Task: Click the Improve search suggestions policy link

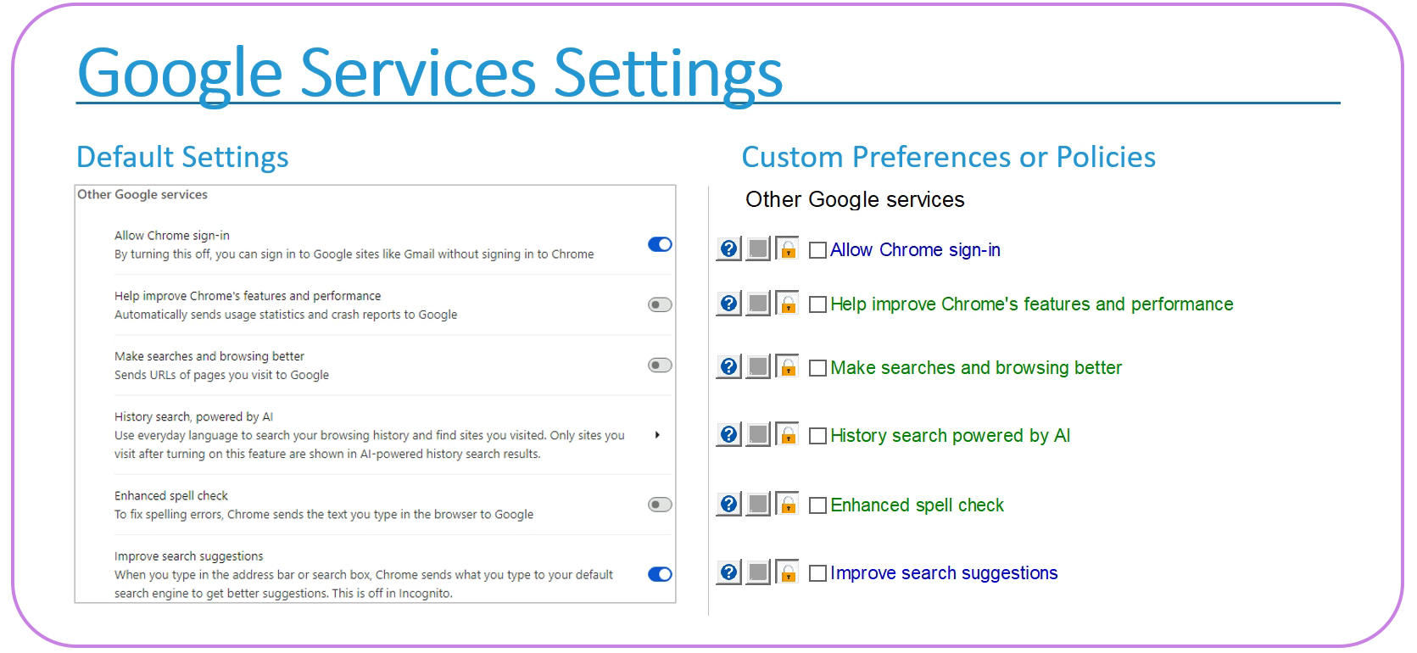Action: pyautogui.click(x=944, y=573)
